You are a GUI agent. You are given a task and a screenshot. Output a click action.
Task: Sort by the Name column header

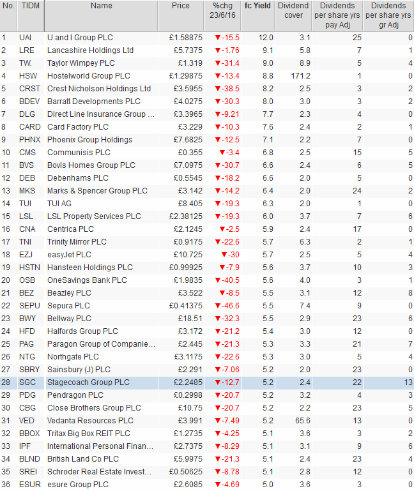tap(101, 16)
